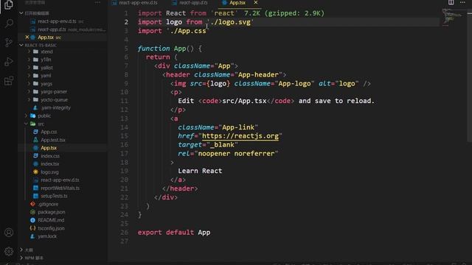
Task: Expand the yargs-parser folder
Action: pos(54,91)
